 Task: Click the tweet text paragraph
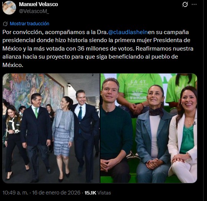point(98,49)
